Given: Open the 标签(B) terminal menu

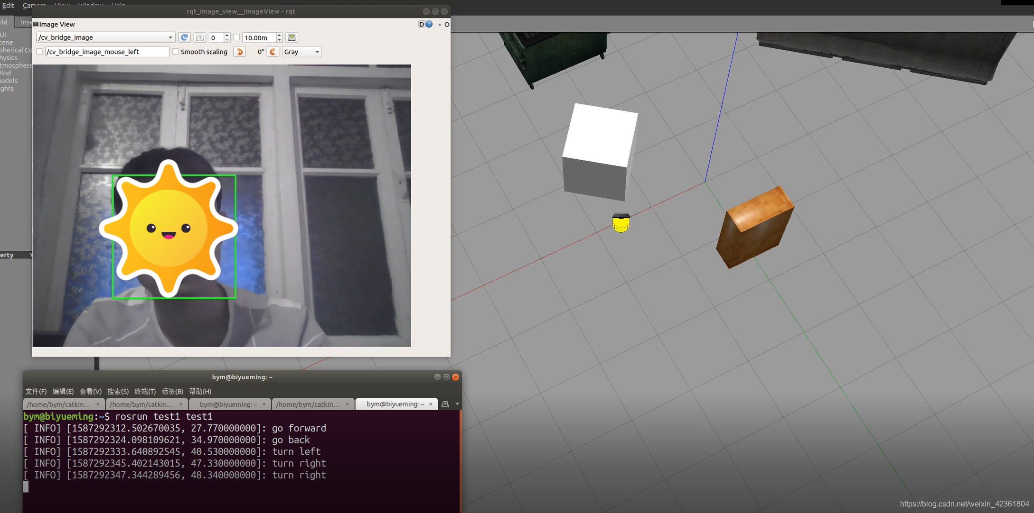Looking at the screenshot, I should coord(172,391).
